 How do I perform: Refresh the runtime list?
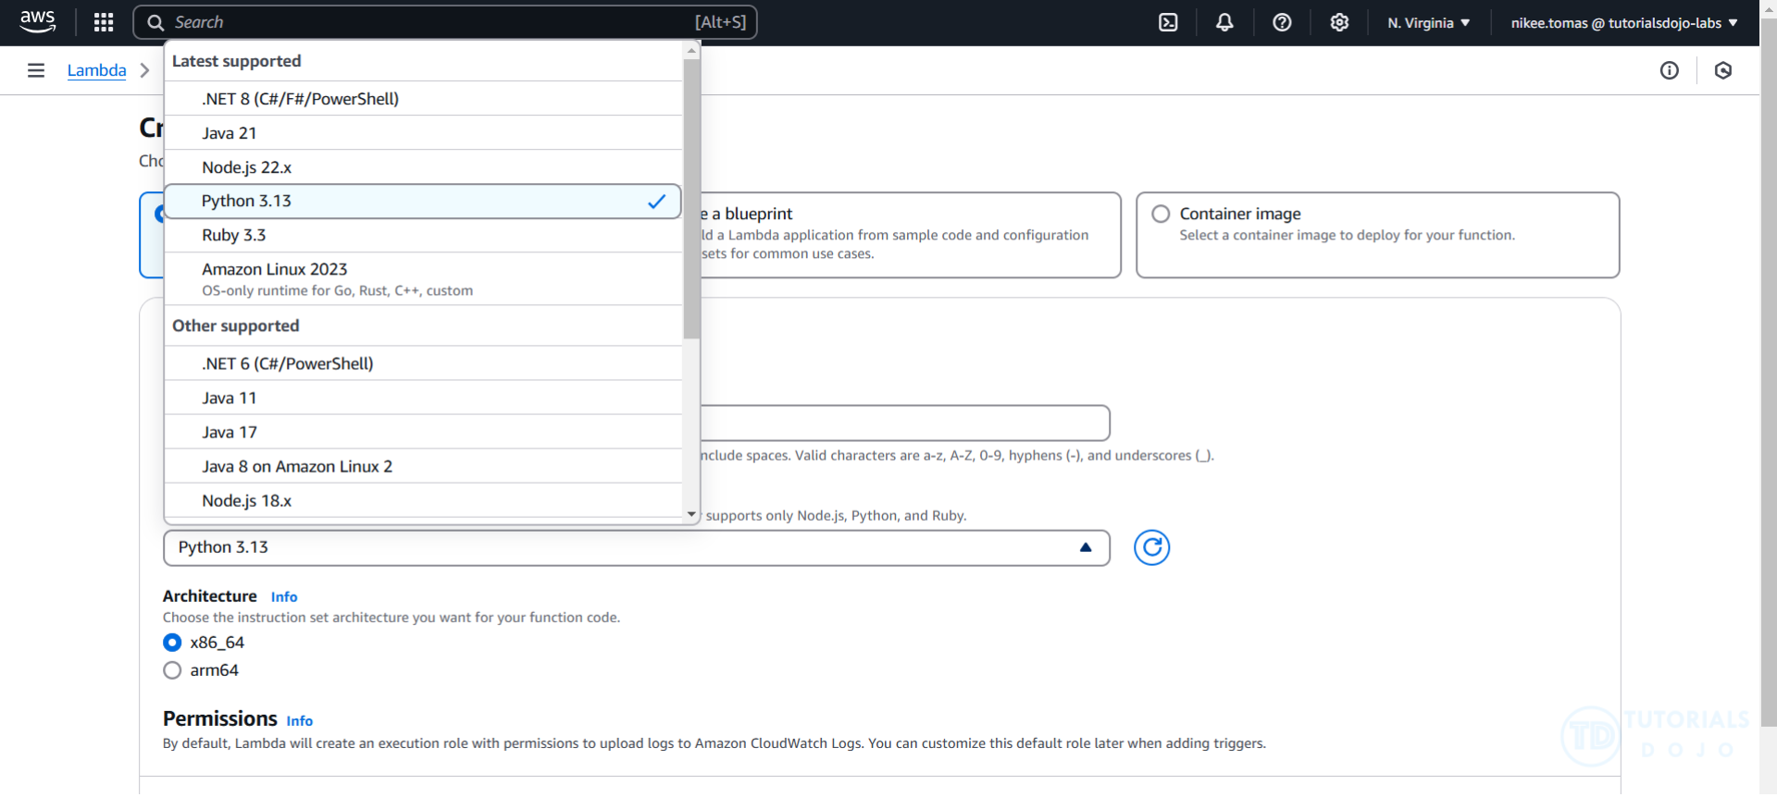[x=1151, y=548]
